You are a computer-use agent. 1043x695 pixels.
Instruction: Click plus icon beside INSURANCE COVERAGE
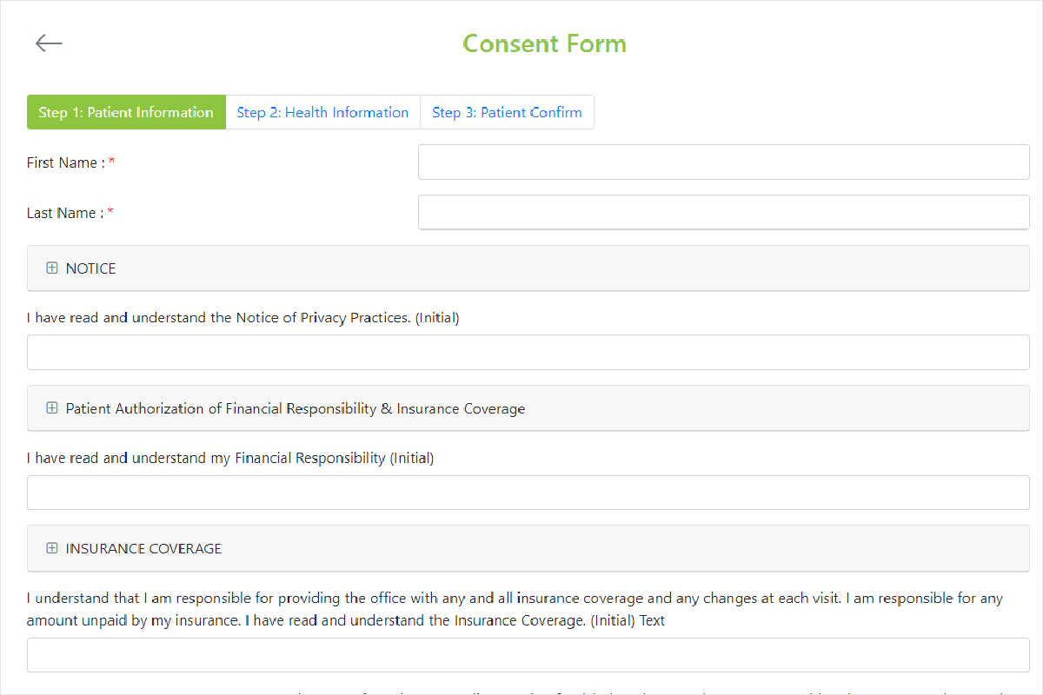tap(52, 548)
